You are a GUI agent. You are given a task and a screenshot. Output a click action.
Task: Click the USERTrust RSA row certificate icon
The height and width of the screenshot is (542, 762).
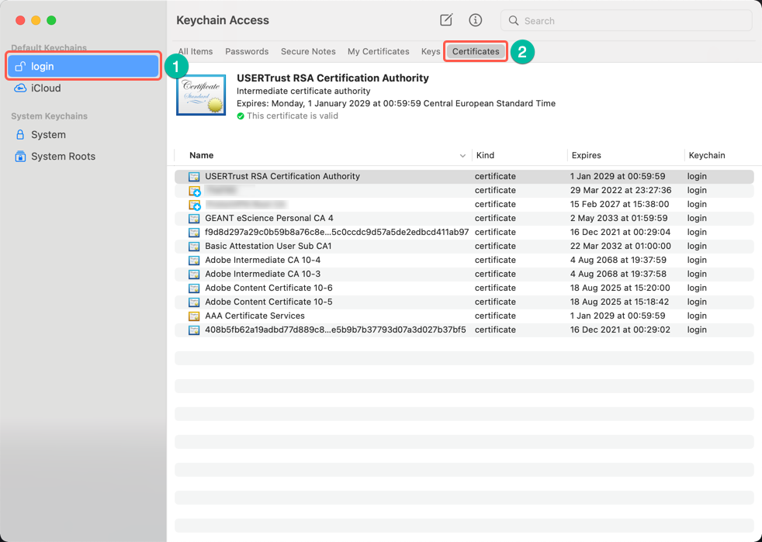tap(195, 176)
